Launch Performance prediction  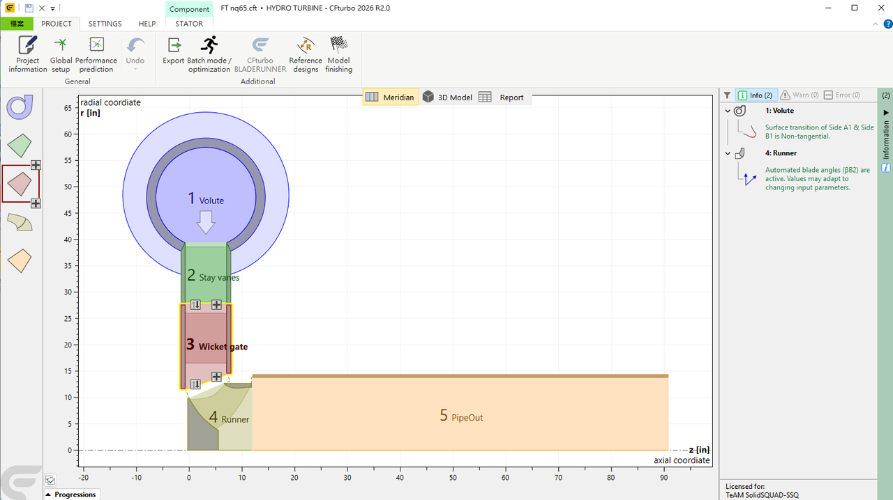96,54
